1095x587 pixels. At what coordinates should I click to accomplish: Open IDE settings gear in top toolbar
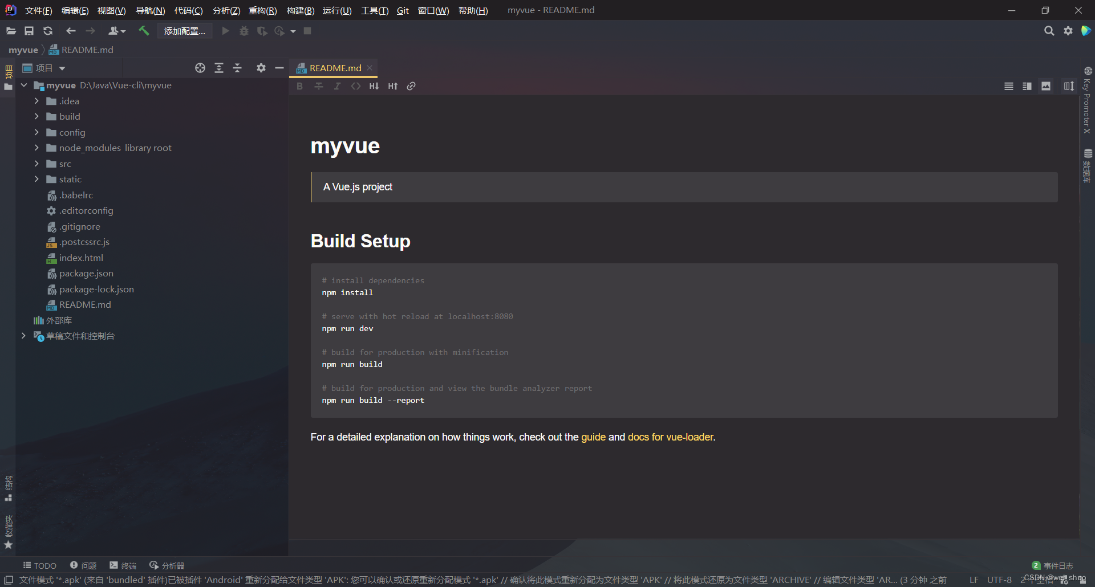pyautogui.click(x=1068, y=31)
